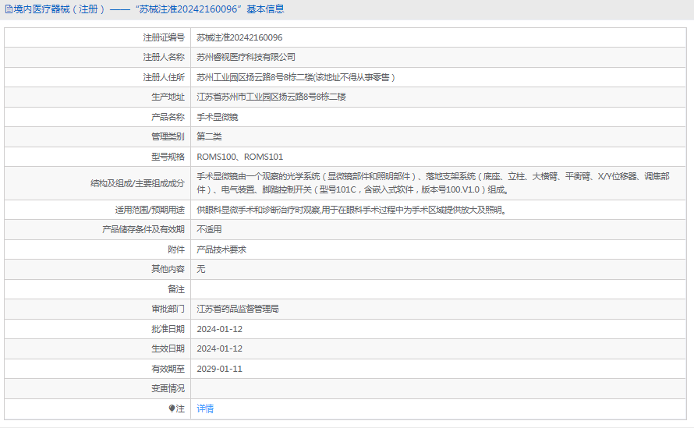Click the 产品名称 label
Screen dimensions: 694x428
point(168,117)
